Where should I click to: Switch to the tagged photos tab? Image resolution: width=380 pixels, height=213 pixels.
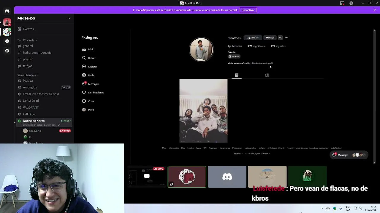[267, 75]
